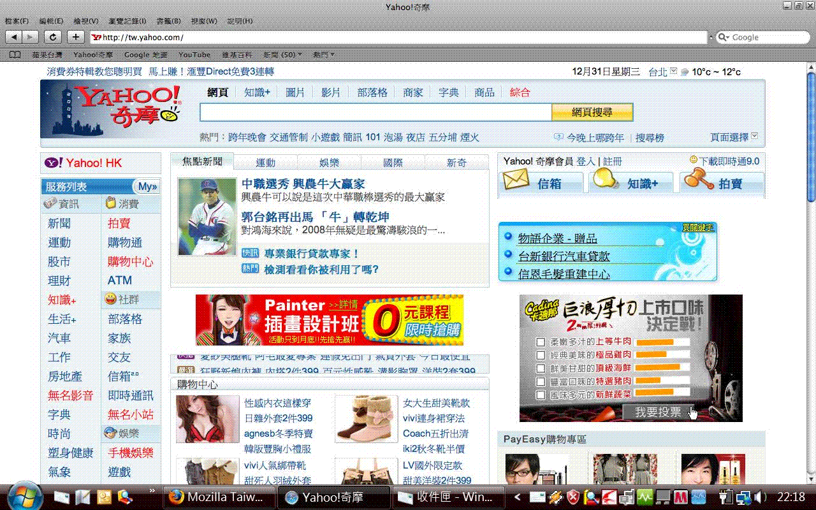Click the volume speaker icon in the tray
This screenshot has height=510, width=816.
pos(759,497)
